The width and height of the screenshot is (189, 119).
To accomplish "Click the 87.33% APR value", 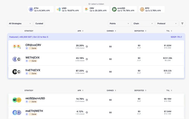I will click(x=80, y=71).
